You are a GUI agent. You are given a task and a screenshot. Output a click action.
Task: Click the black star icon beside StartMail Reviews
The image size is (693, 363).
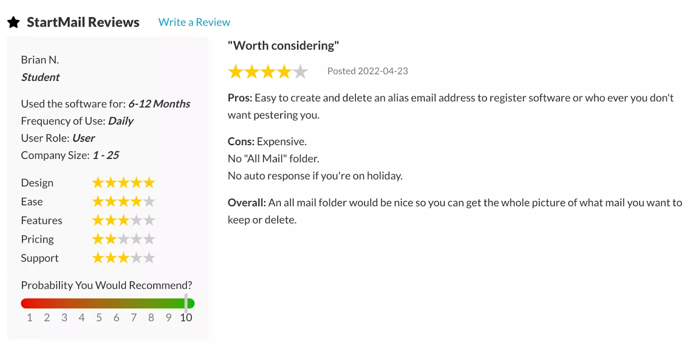point(13,22)
